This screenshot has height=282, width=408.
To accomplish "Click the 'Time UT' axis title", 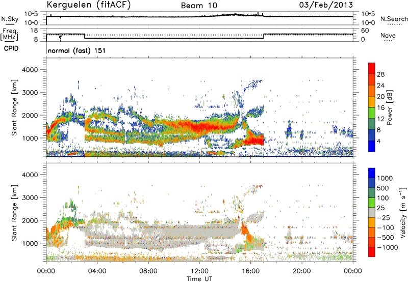I will (199, 279).
